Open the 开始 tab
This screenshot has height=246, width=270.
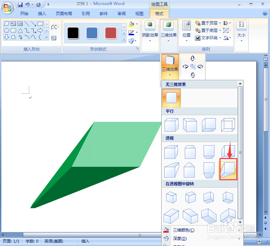(x=24, y=13)
